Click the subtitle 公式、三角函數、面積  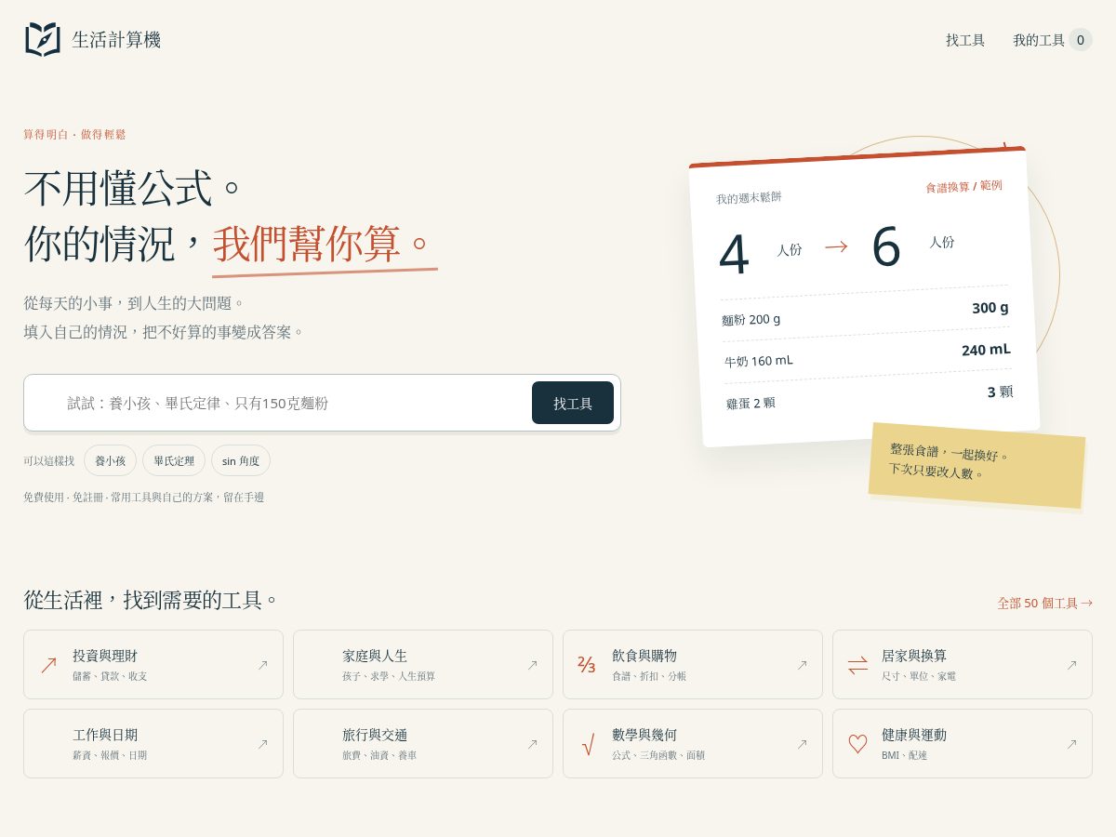658,755
